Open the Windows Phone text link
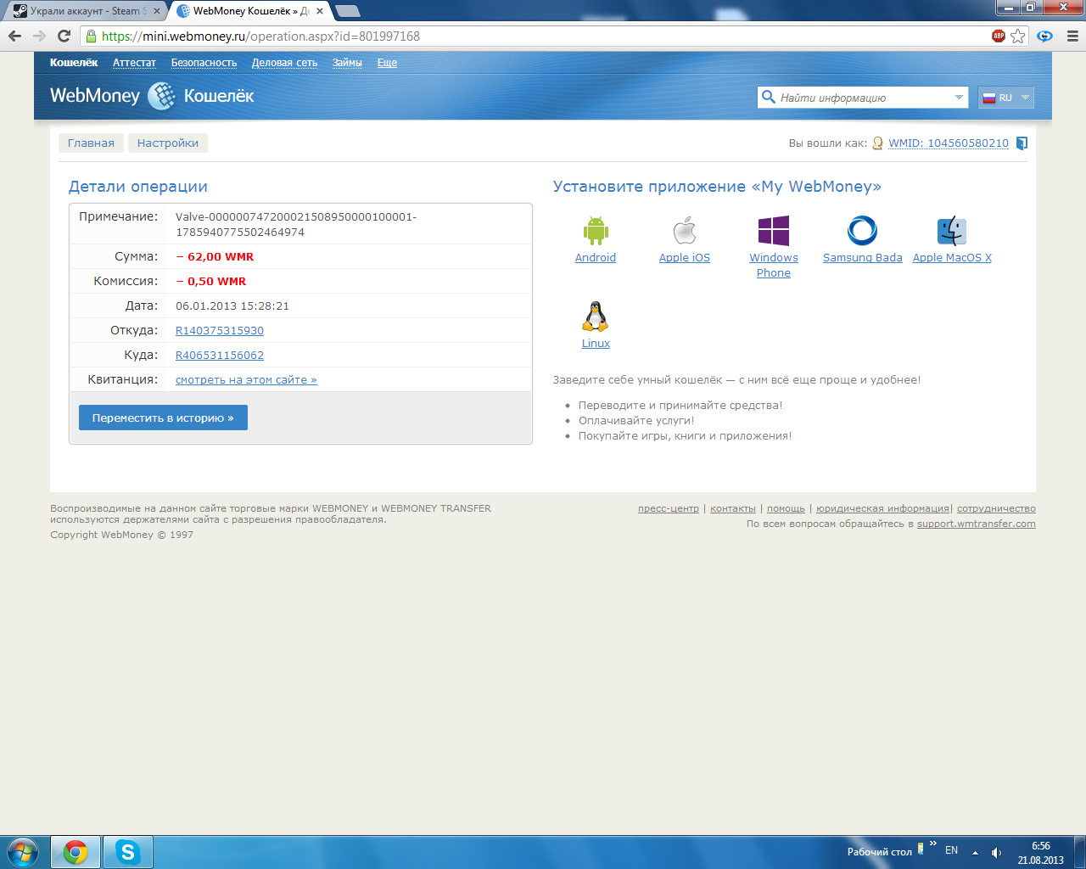 [774, 266]
